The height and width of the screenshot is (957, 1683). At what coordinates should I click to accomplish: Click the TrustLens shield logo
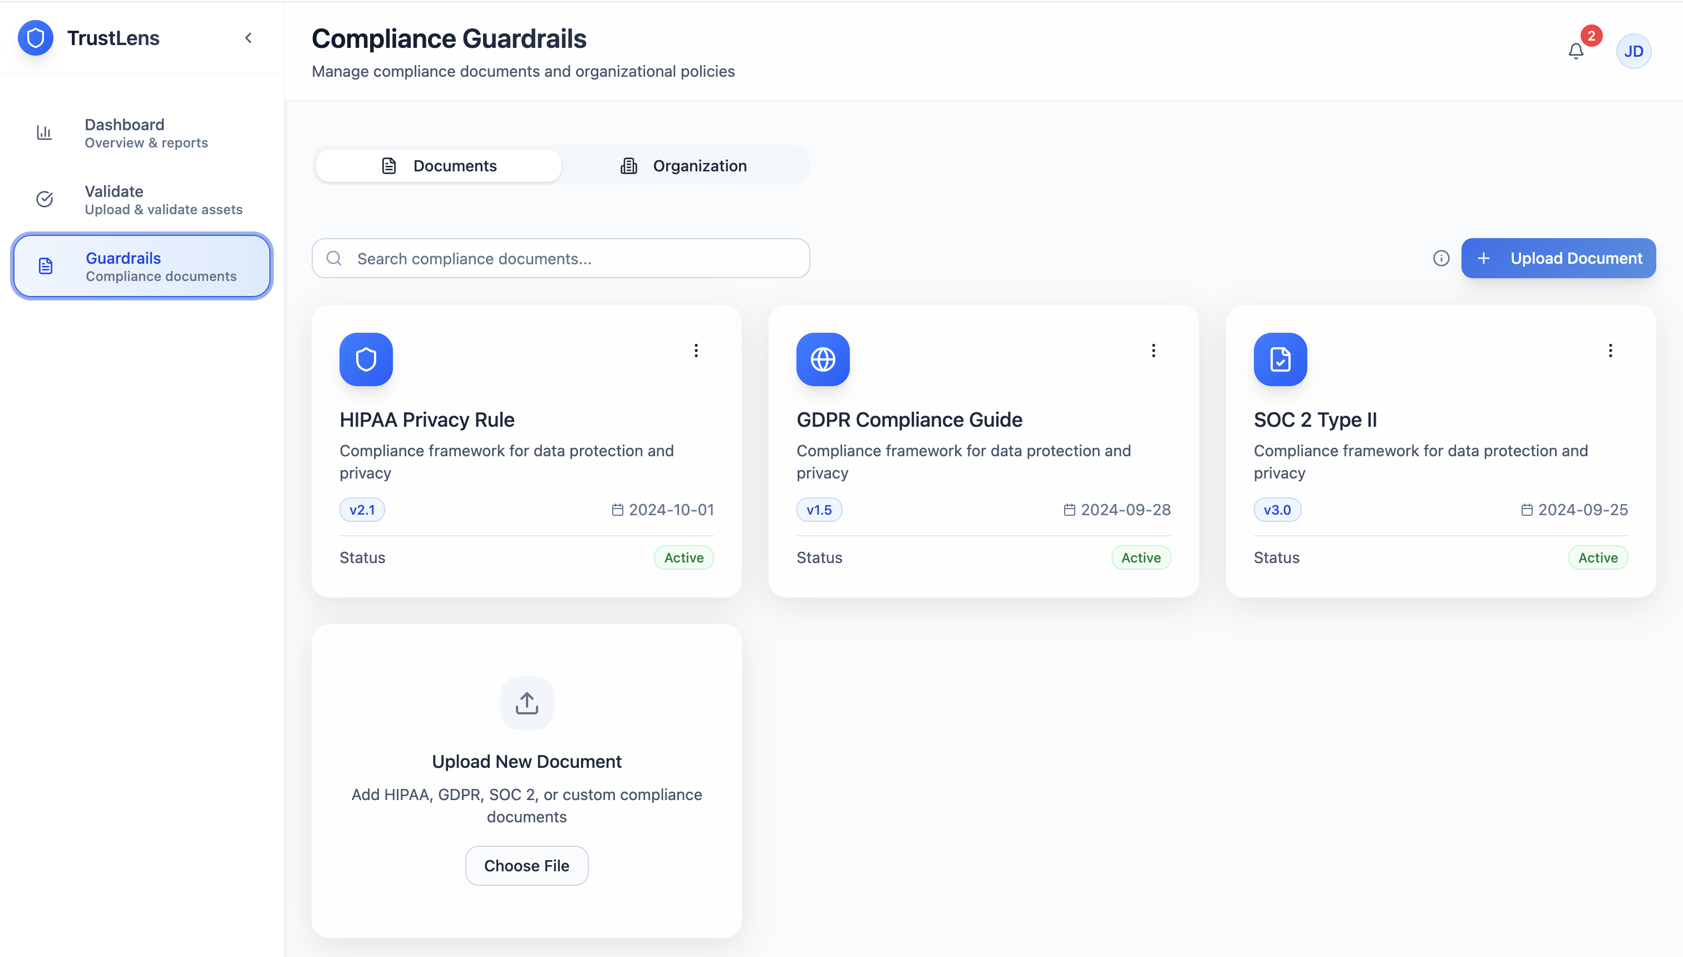36,38
